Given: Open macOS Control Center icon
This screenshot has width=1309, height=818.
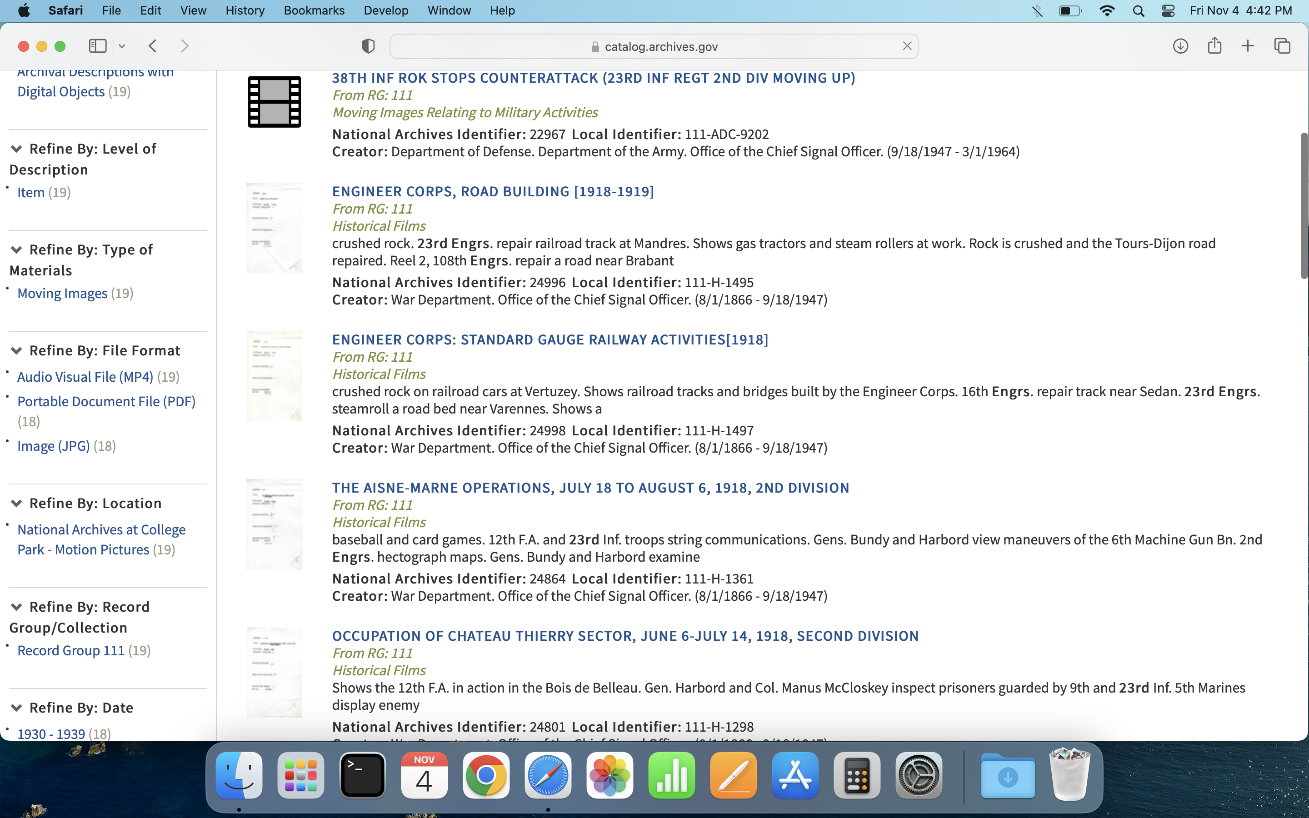Looking at the screenshot, I should [1168, 11].
